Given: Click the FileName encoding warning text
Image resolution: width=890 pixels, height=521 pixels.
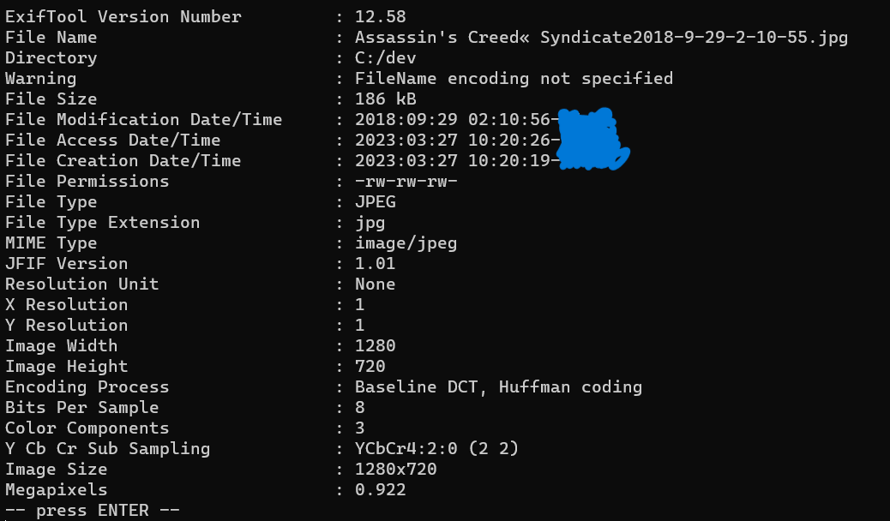Looking at the screenshot, I should click(x=514, y=79).
